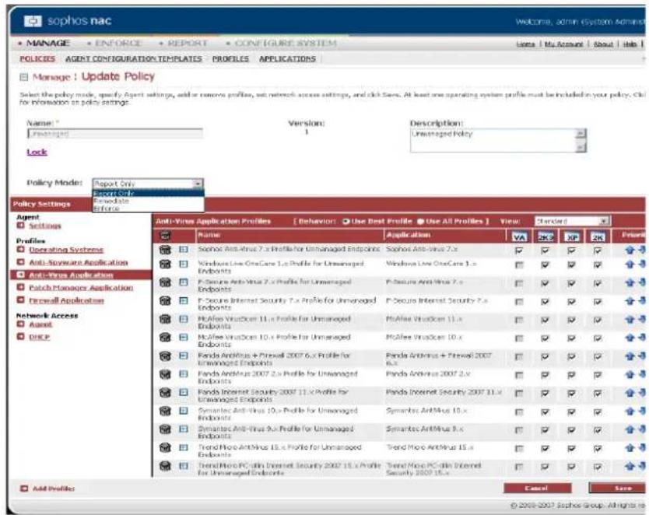Screen dimensions: 649x515
Task: Switch to the Applications tab
Action: coord(287,59)
